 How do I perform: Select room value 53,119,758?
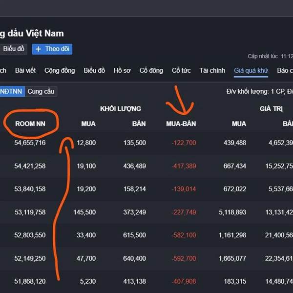30,212
